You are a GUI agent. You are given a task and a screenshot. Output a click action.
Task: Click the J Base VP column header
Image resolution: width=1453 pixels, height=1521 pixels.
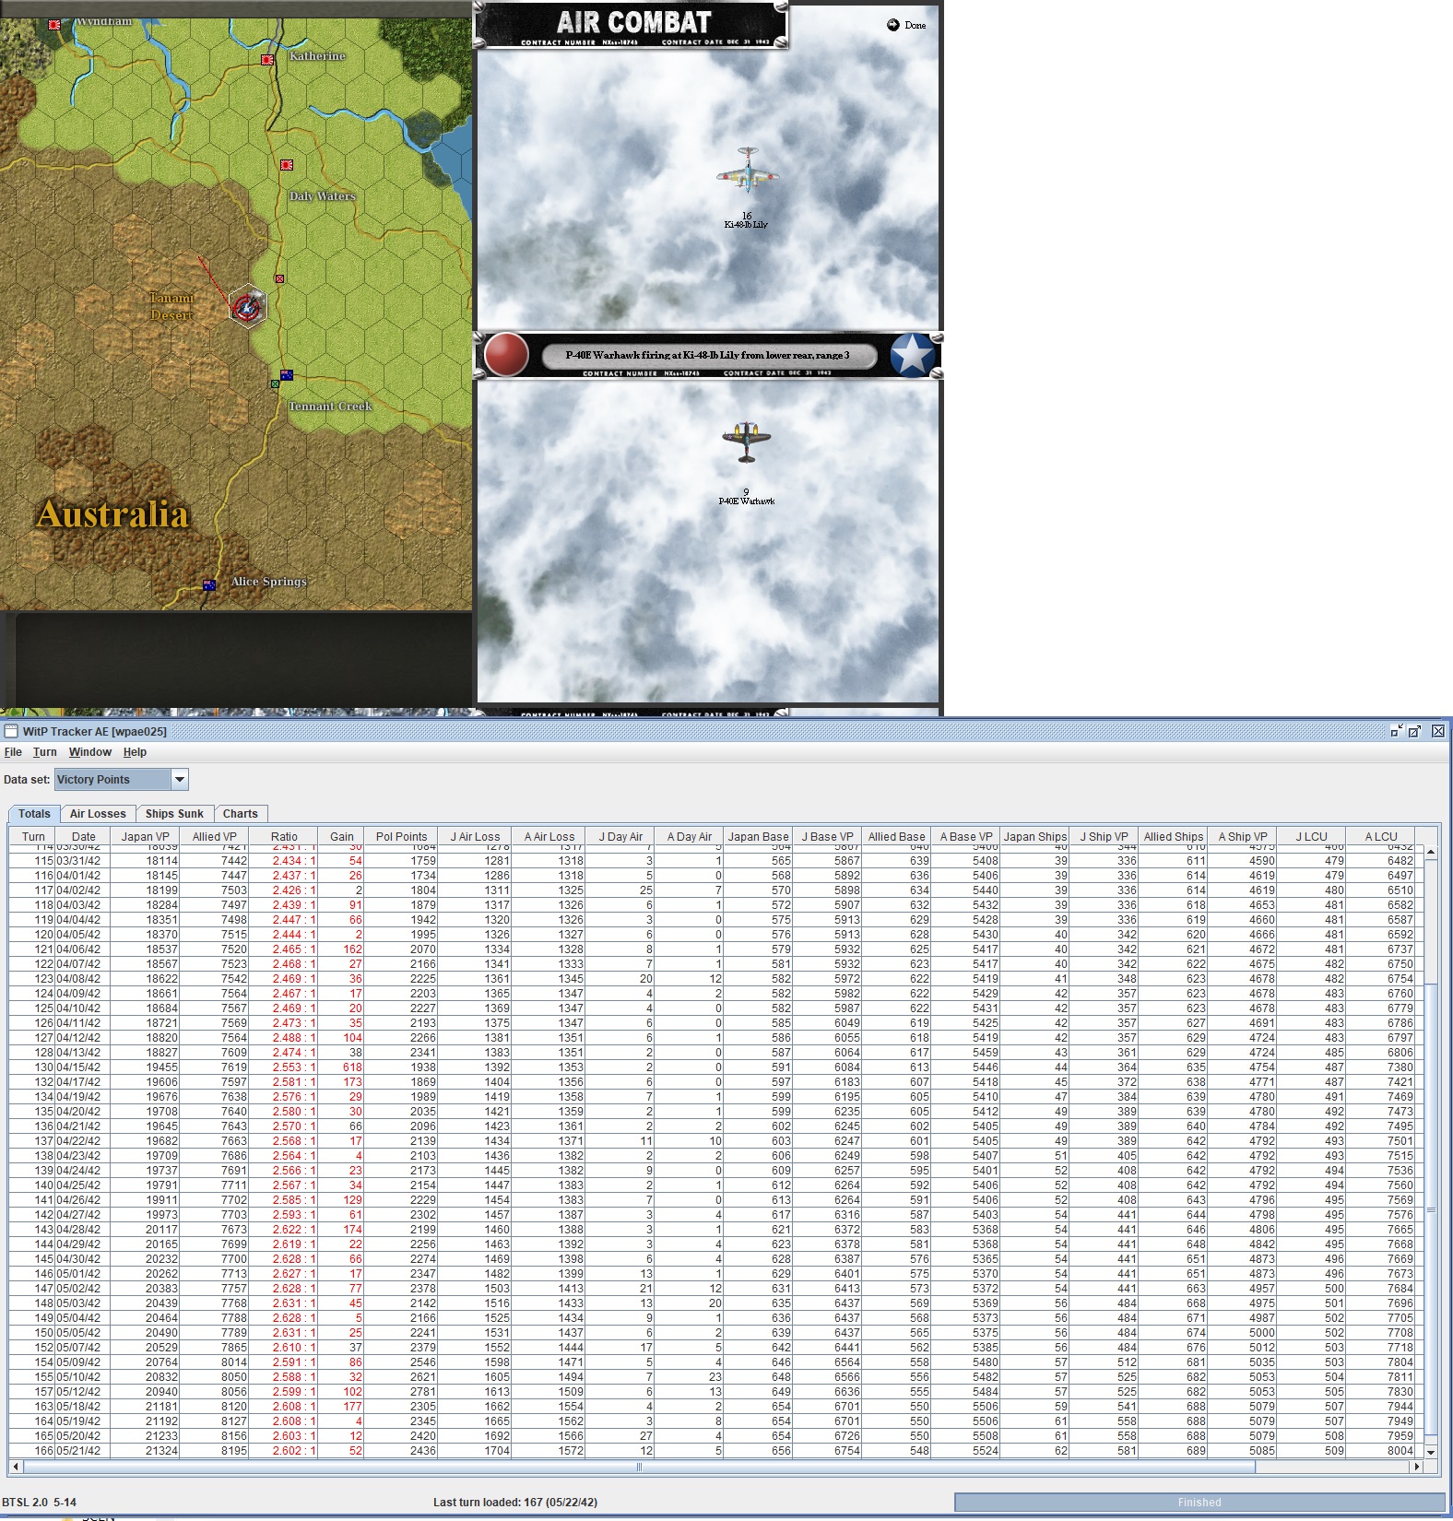click(x=828, y=837)
